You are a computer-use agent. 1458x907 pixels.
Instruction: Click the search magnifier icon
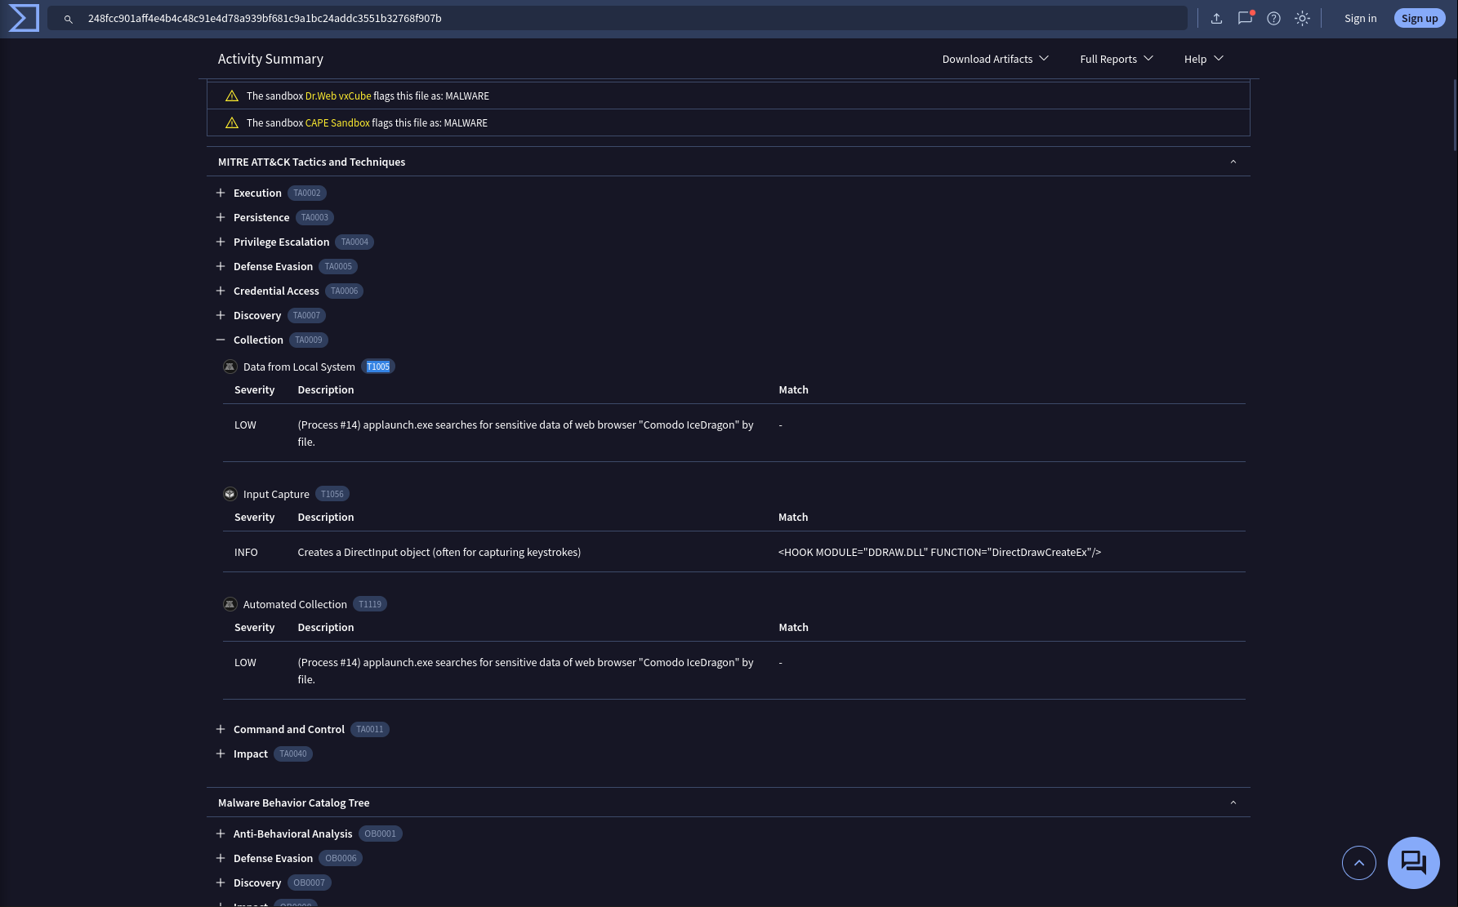pos(69,19)
